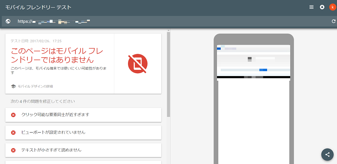Click the results panel vertical scrollbar
Viewport: 337px width, 164px height.
[x=168, y=74]
